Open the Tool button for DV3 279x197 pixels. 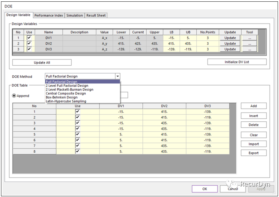(249, 49)
